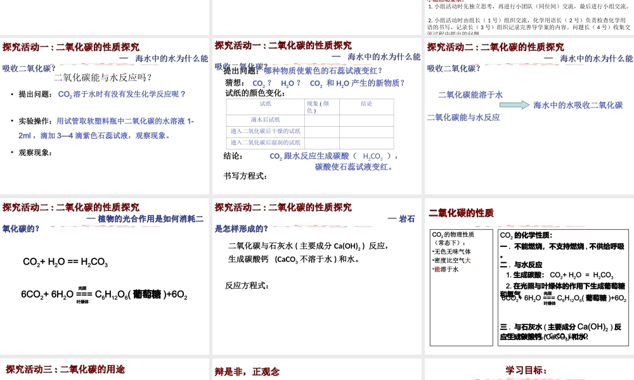Click the table row 通入二氧化碳后湿润的试纸
The height and width of the screenshot is (380, 634).
(310, 142)
